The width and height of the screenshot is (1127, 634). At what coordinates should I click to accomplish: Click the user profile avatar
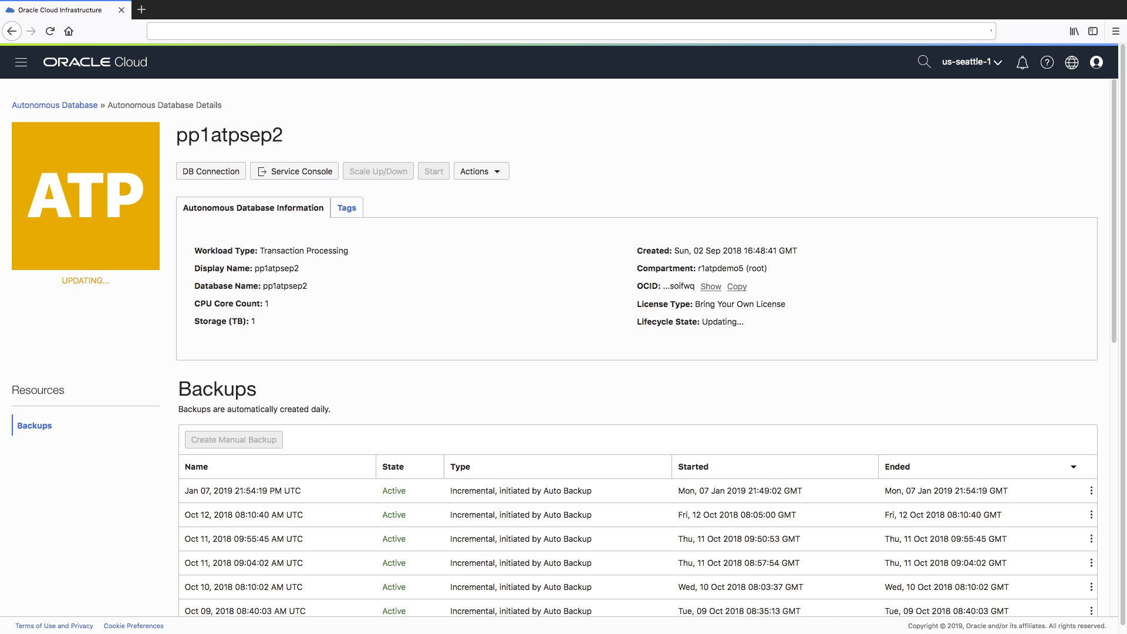coord(1097,62)
